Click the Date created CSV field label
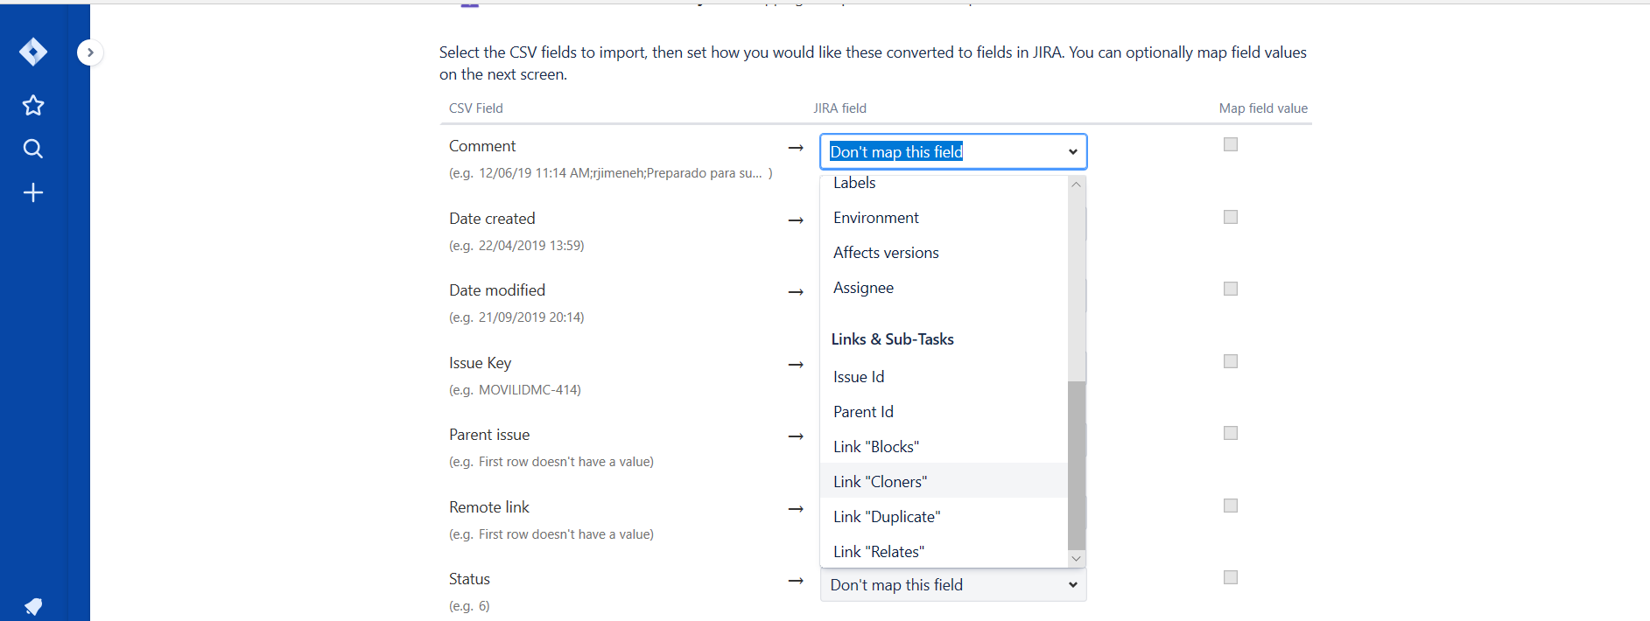Image resolution: width=1650 pixels, height=621 pixels. [492, 219]
